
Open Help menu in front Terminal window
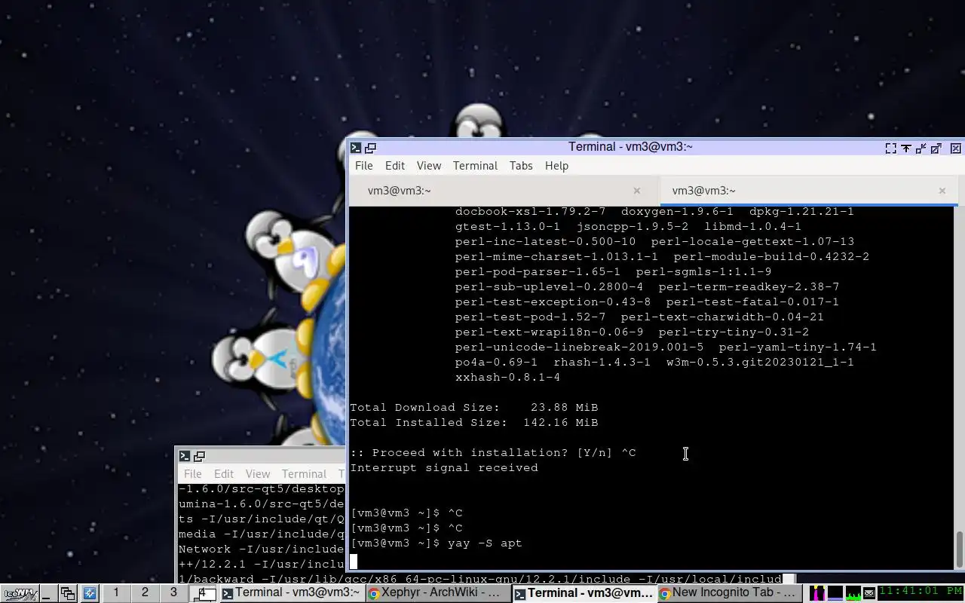click(556, 166)
